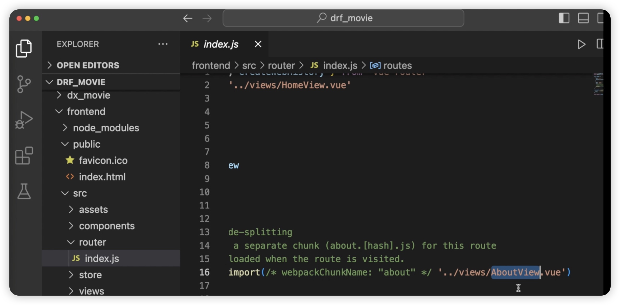Open the Testing flask view
The width and height of the screenshot is (620, 305).
(24, 191)
